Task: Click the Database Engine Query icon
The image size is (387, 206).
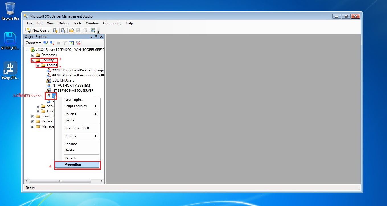Action: pos(55,30)
